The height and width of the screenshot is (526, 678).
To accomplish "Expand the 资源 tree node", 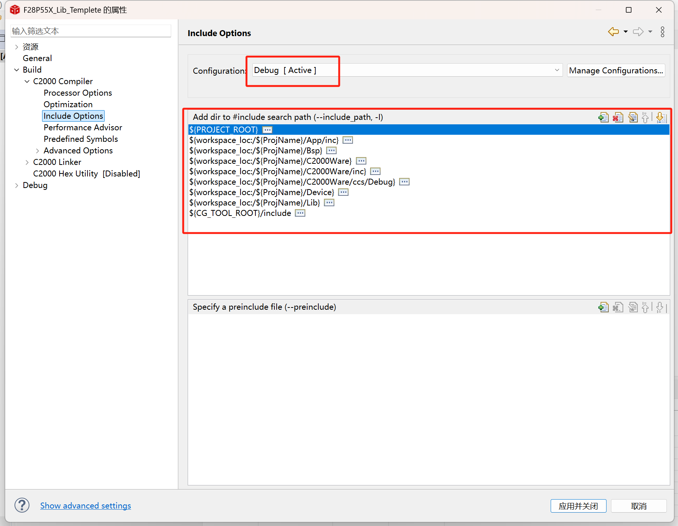I will tap(16, 47).
